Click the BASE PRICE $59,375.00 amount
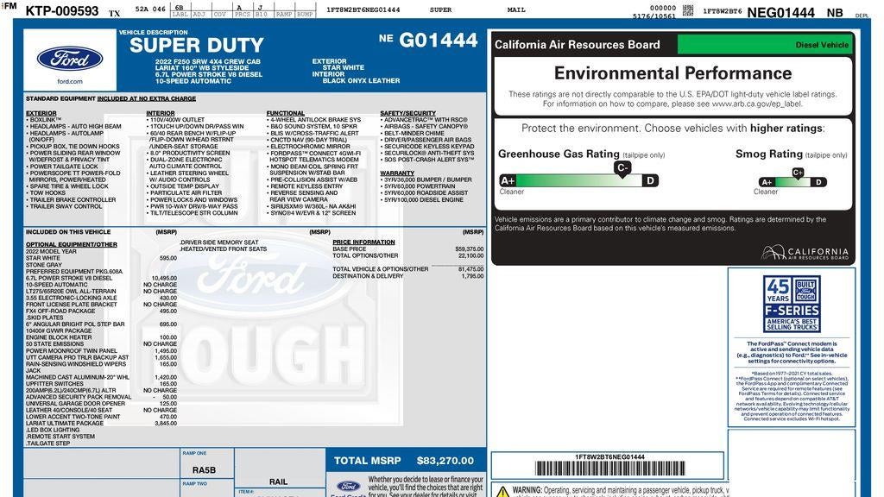 coord(469,249)
